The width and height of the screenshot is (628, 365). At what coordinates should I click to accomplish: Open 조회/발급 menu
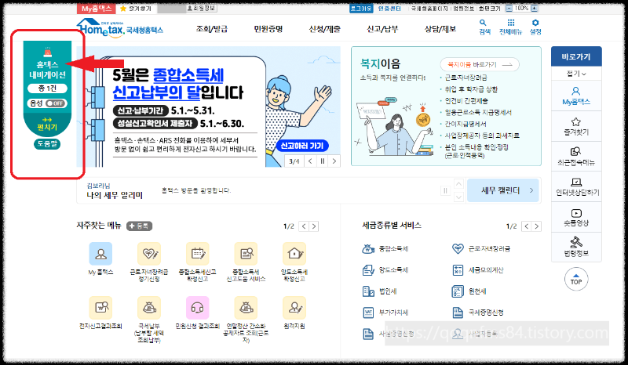[x=211, y=29]
